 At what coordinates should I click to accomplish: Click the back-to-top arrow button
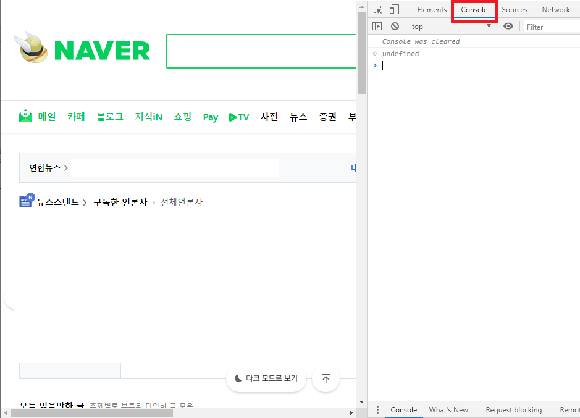point(326,378)
